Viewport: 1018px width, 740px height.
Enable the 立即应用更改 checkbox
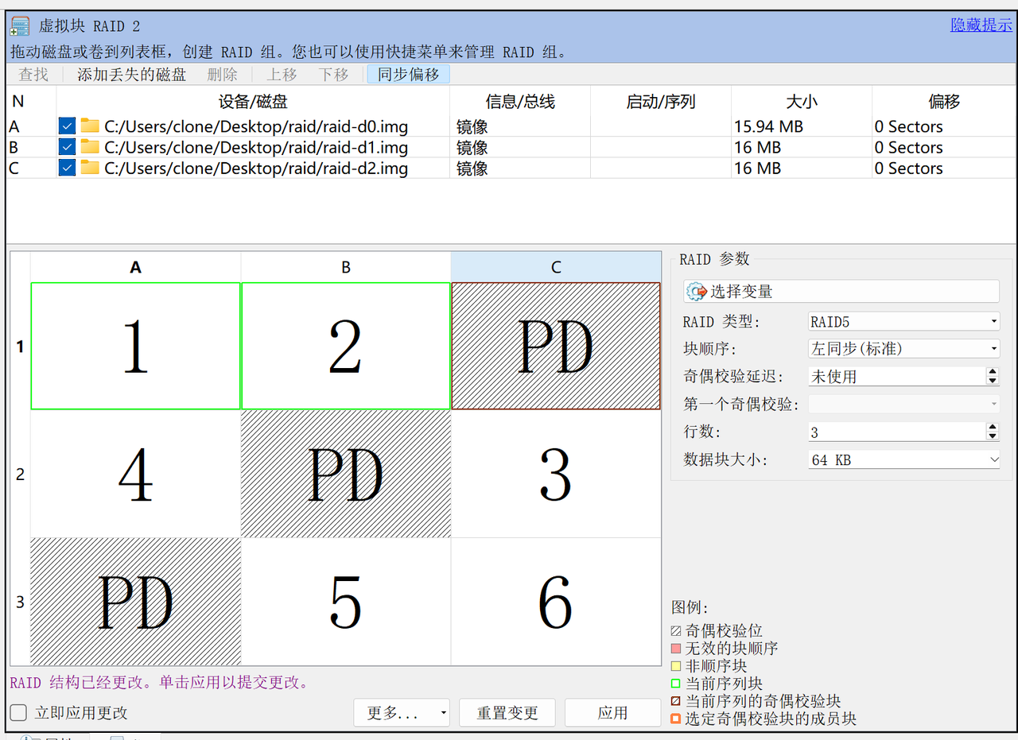[19, 713]
